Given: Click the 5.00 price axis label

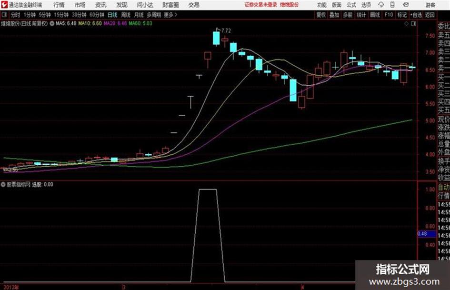Looking at the screenshot, I should [430, 120].
